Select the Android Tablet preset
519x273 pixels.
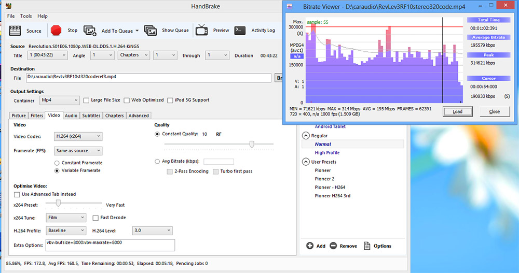(x=330, y=126)
